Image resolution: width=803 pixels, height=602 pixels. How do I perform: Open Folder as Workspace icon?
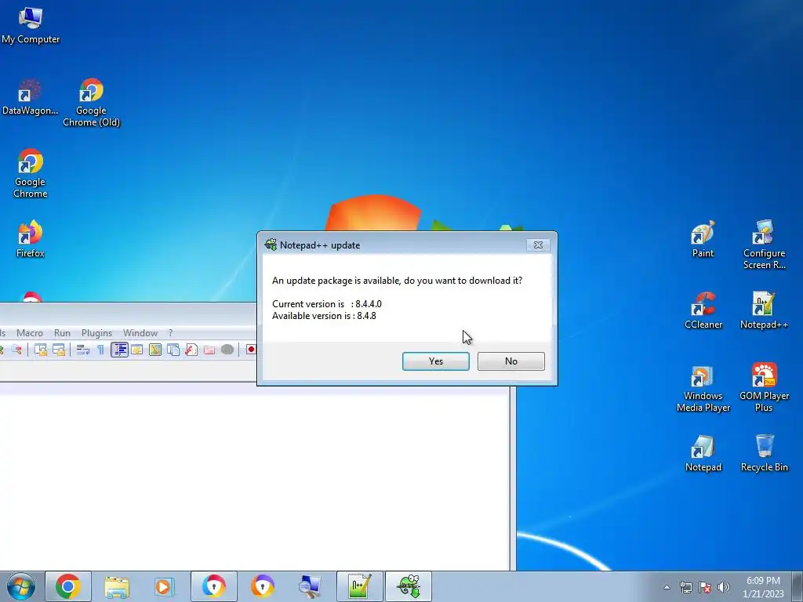pos(209,350)
